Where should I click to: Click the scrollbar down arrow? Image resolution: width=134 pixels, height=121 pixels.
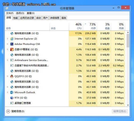tap(128, 105)
